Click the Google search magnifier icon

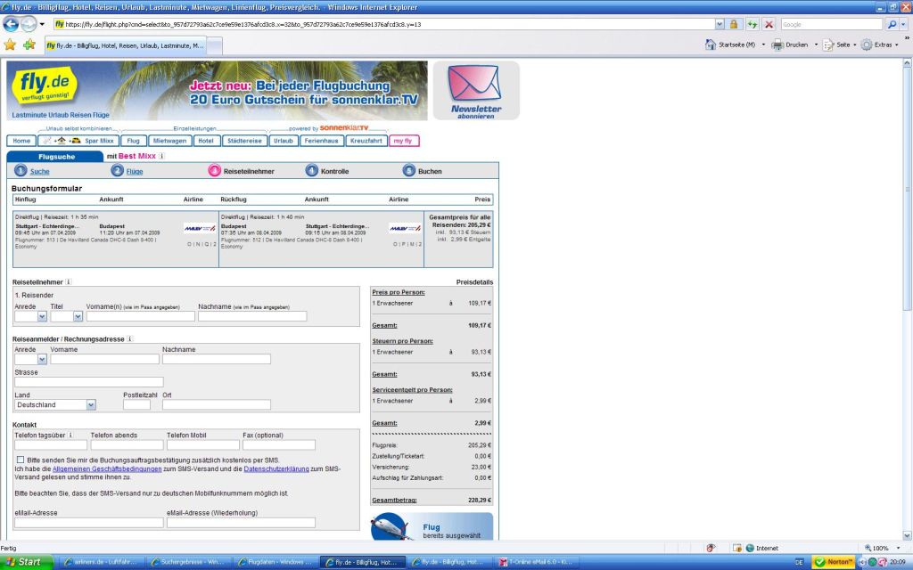[892, 24]
